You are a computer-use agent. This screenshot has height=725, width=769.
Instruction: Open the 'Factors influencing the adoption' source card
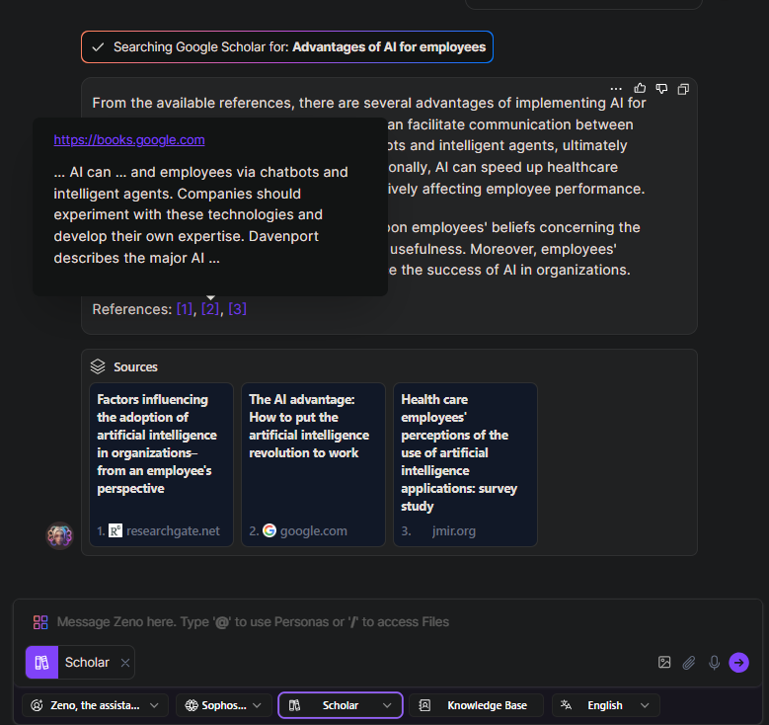click(161, 464)
